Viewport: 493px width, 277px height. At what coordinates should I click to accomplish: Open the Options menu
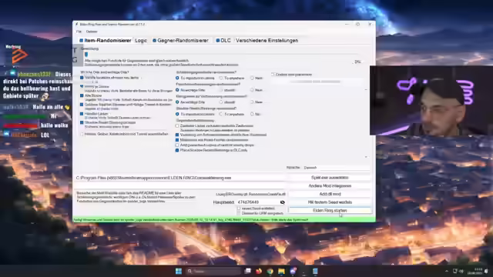click(x=92, y=32)
